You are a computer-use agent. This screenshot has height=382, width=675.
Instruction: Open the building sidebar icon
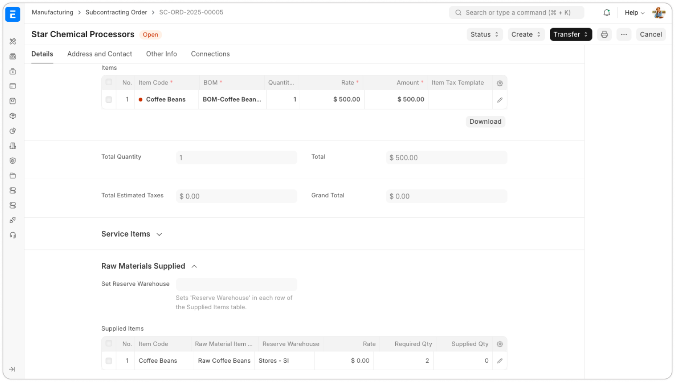13,146
